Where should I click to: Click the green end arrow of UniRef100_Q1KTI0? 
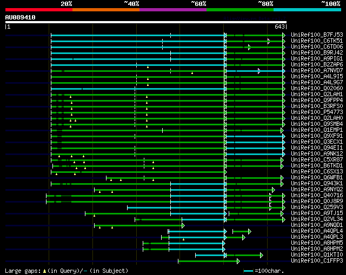click(262, 256)
